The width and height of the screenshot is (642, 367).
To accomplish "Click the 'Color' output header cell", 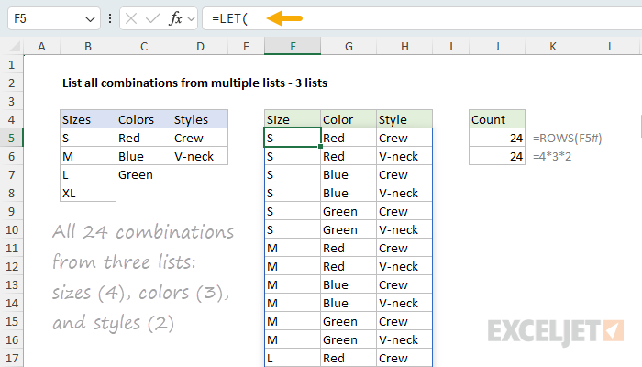I will 349,119.
